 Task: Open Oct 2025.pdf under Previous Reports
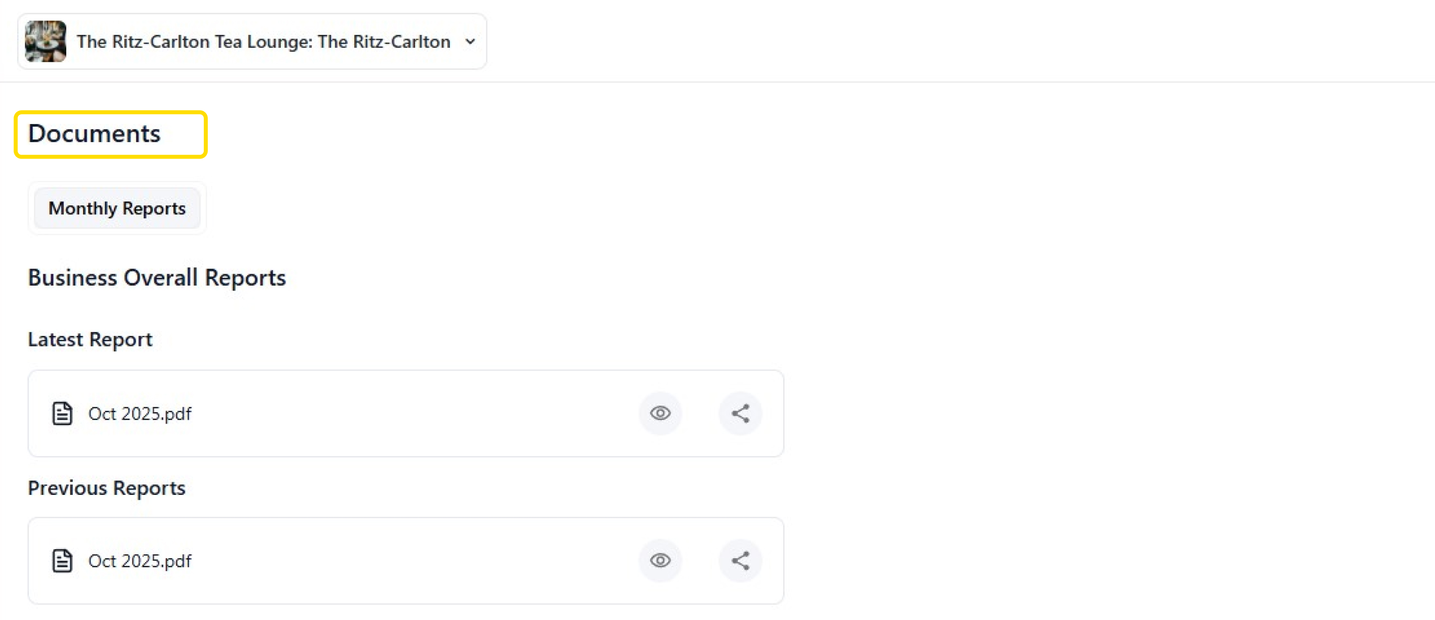click(x=140, y=561)
